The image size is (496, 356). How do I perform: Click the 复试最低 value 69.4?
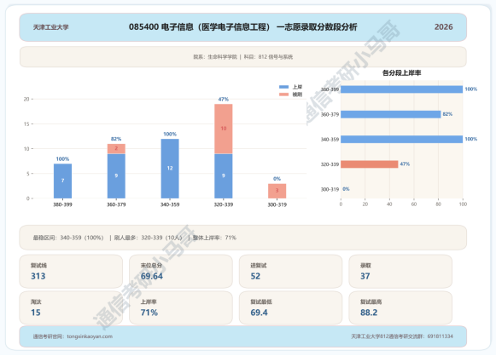[259, 313]
